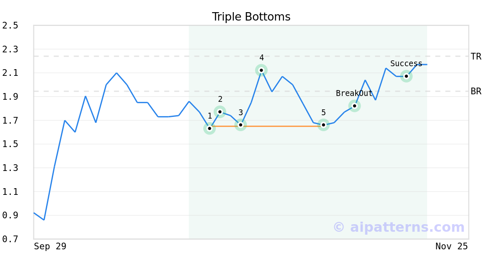Click the Success point marker
Screen dimensions: 502x264
406,76
